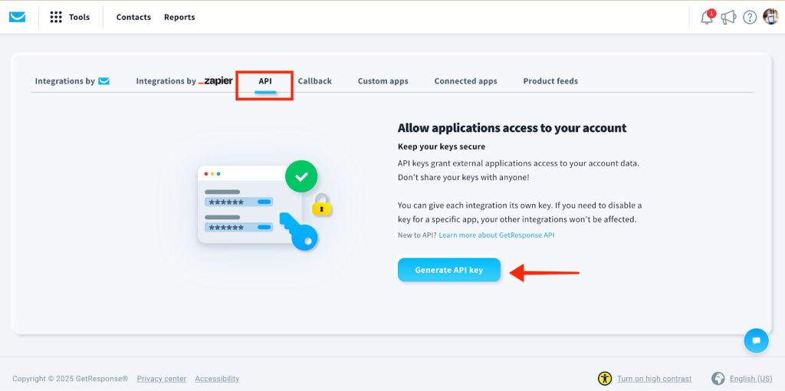Open the live chat bubble
Screen dimensions: 785x391
click(756, 340)
